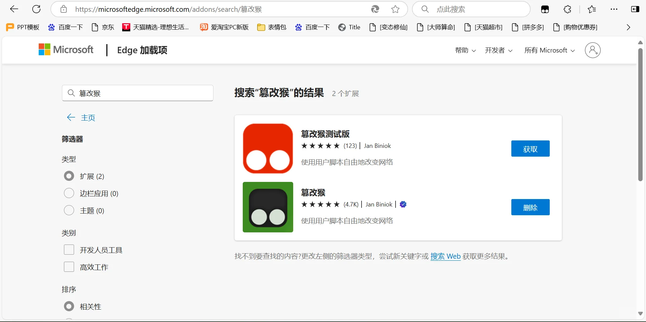Expand the 帮助 dropdown
The height and width of the screenshot is (322, 646).
(x=465, y=50)
